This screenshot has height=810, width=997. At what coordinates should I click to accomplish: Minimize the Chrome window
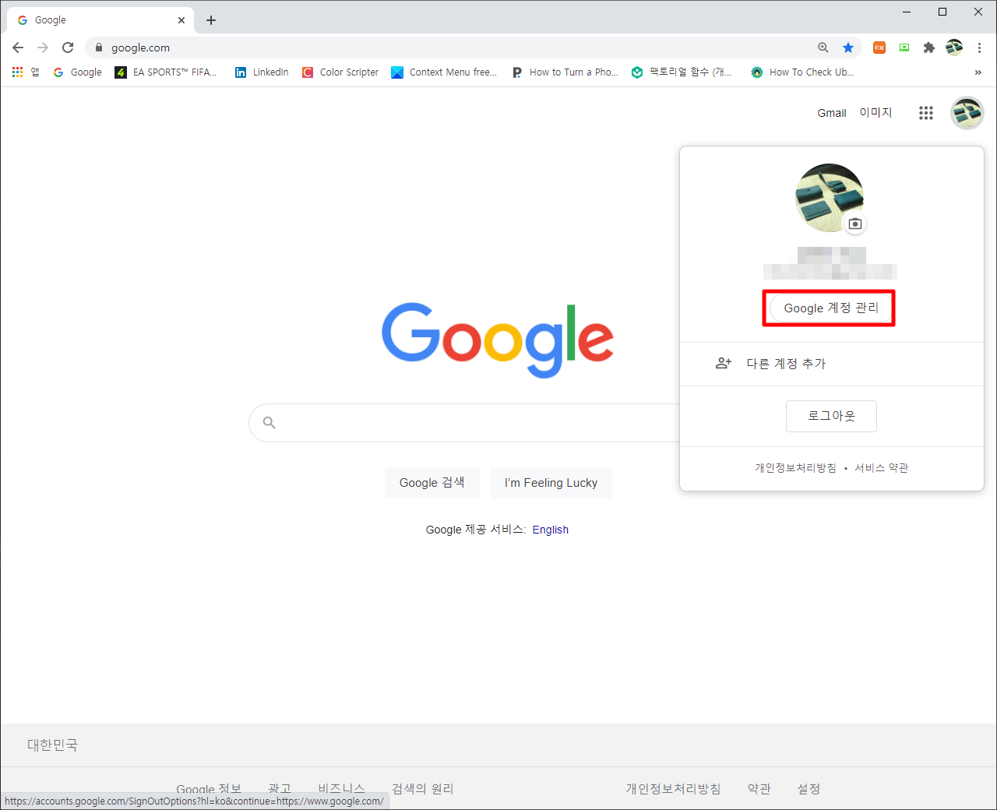(x=907, y=12)
